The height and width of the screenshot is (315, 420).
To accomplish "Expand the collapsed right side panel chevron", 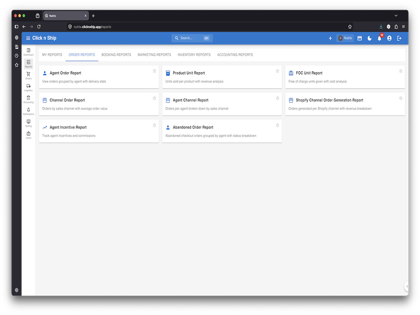I will click(x=407, y=286).
